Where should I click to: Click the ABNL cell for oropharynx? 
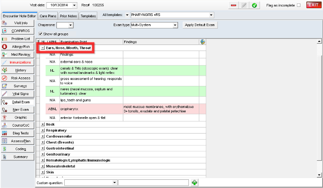[x=53, y=109]
